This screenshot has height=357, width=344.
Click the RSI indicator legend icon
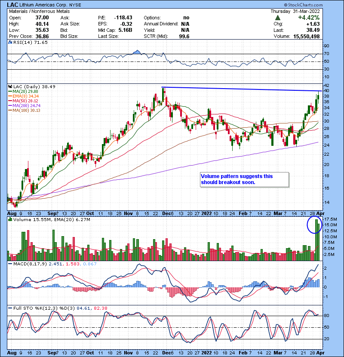[10, 42]
